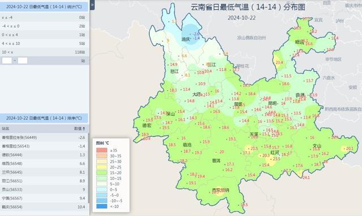The height and width of the screenshot is (216, 362).
Task: Click the 20.1 station marker east of 文山
Action: coord(350,149)
